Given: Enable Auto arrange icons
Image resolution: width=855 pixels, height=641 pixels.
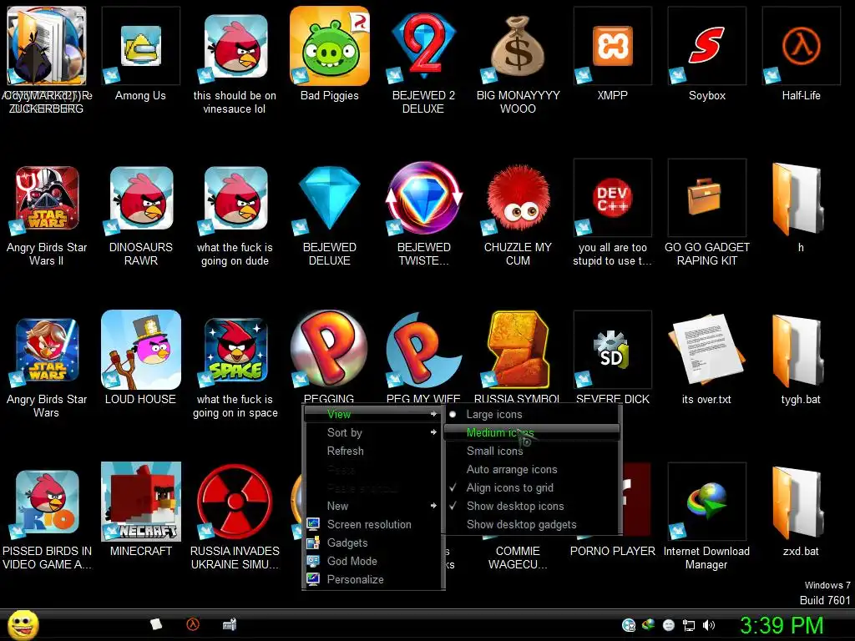Looking at the screenshot, I should pos(532,469).
